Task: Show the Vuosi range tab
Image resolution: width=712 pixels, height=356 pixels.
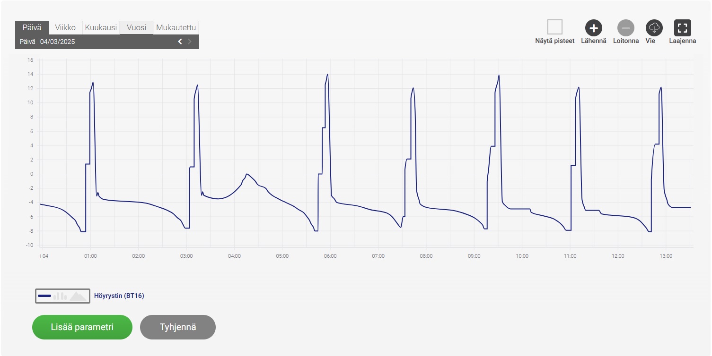Action: (x=136, y=27)
